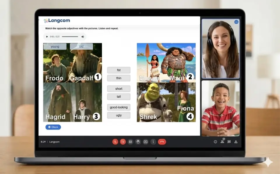Open the meeting details info icon
This screenshot has height=174, width=280.
point(215,142)
